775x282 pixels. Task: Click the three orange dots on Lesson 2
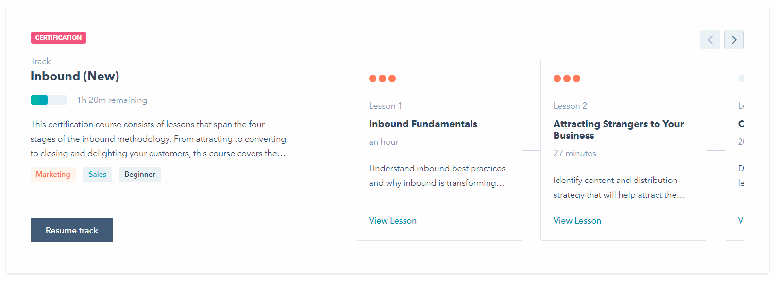tap(567, 78)
